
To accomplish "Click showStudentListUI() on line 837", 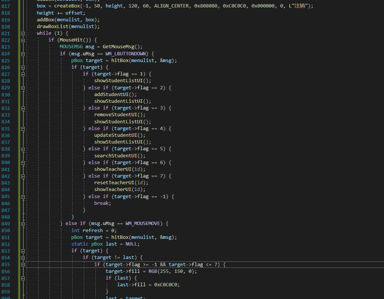I will pos(122,142).
